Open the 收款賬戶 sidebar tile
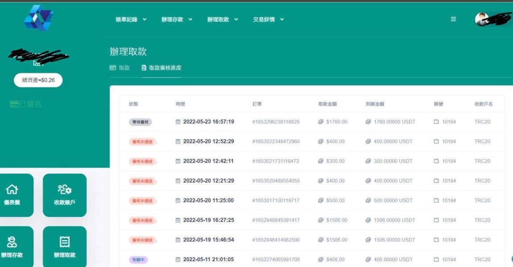Screen dimensions: 513x267 65,195
